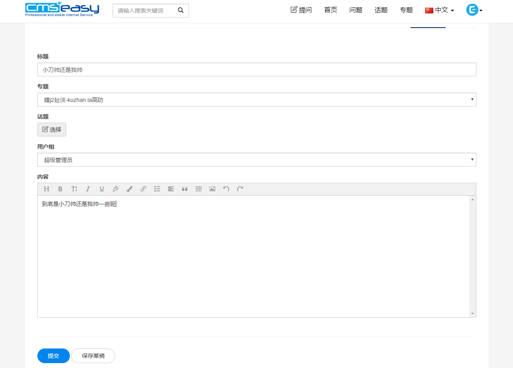Open the 话题 navigation item

[381, 10]
